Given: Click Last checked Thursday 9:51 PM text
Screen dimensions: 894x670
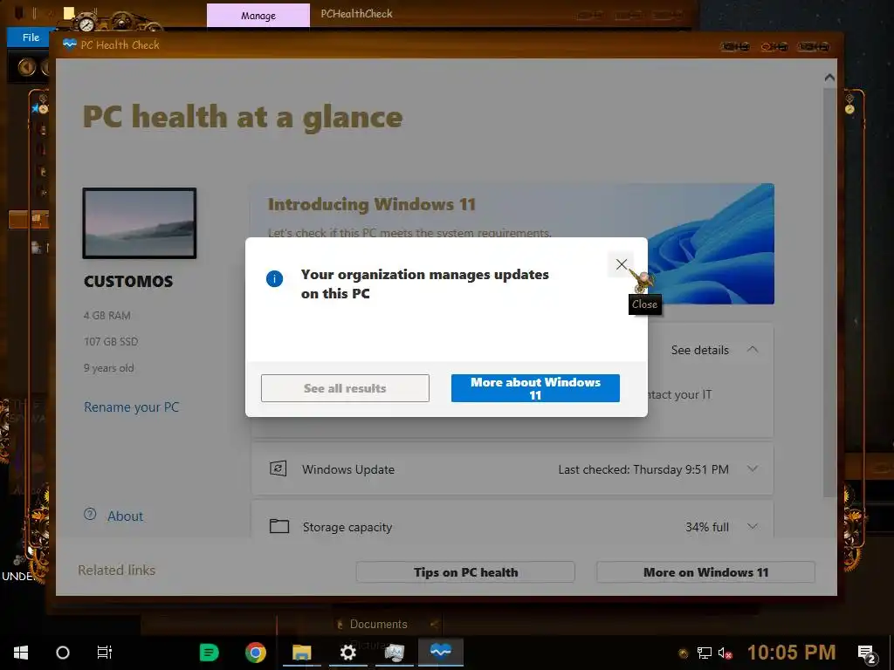Looking at the screenshot, I should click(x=643, y=469).
